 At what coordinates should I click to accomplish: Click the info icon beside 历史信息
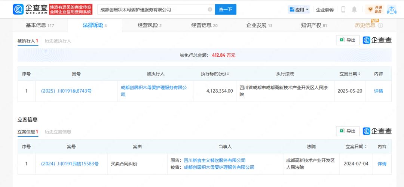(380, 26)
